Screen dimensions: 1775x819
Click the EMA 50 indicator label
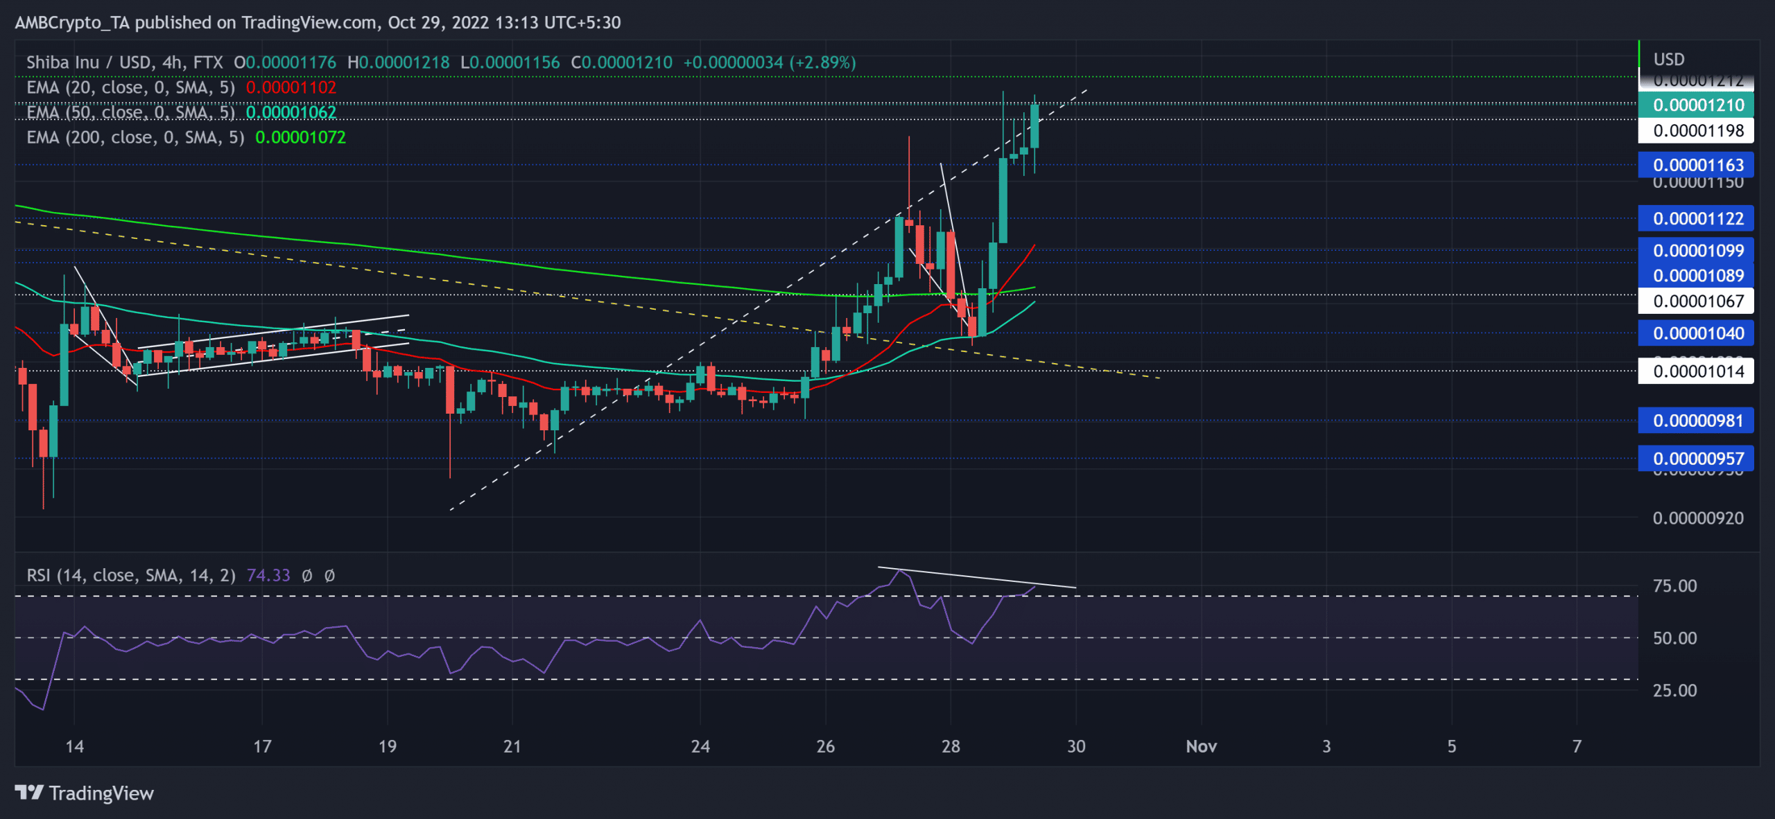(130, 112)
